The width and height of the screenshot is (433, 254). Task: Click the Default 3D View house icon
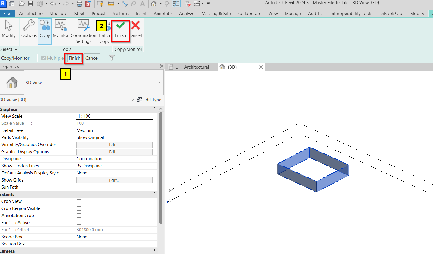[x=154, y=4]
